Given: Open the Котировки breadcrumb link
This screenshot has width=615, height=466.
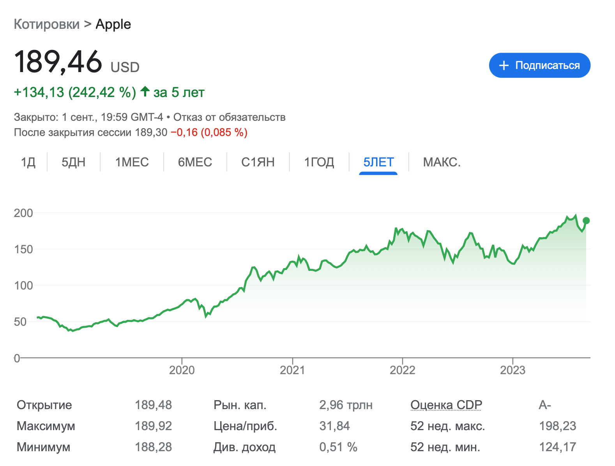Looking at the screenshot, I should coord(47,24).
